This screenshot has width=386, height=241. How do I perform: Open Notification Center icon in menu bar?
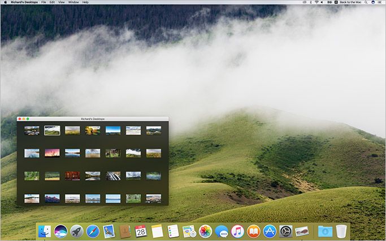click(380, 2)
